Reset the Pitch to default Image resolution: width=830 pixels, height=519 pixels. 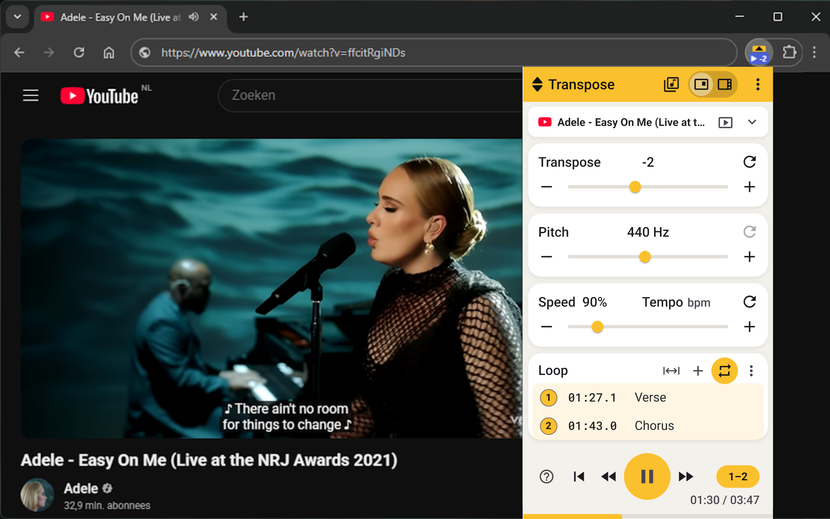click(749, 232)
